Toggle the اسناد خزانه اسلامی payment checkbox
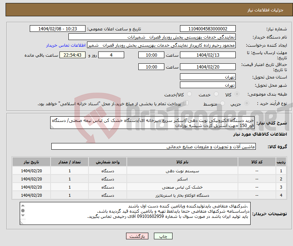The height and width of the screenshot is (246, 293). pyautogui.click(x=186, y=103)
